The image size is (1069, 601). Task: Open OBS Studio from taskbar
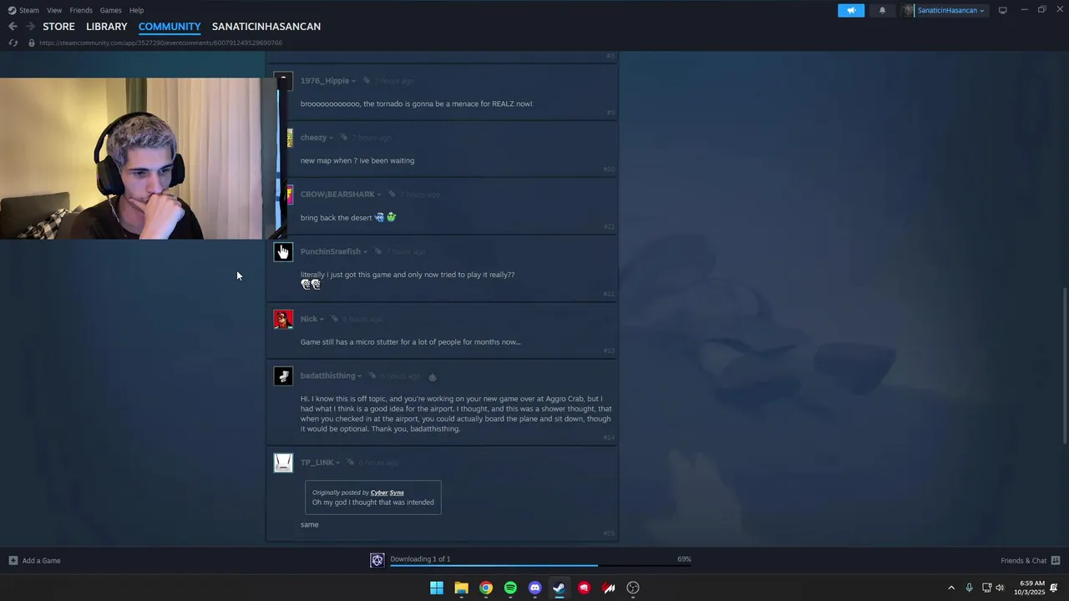633,588
